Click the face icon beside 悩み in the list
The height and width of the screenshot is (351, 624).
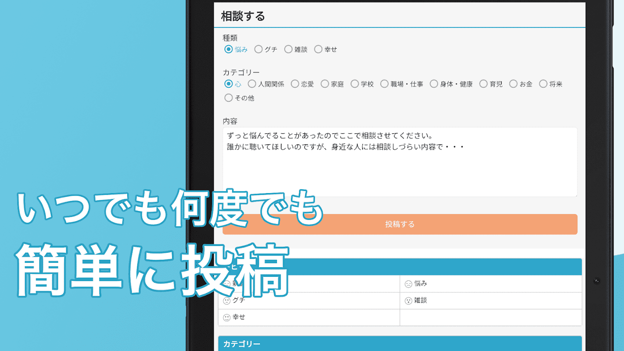click(408, 284)
